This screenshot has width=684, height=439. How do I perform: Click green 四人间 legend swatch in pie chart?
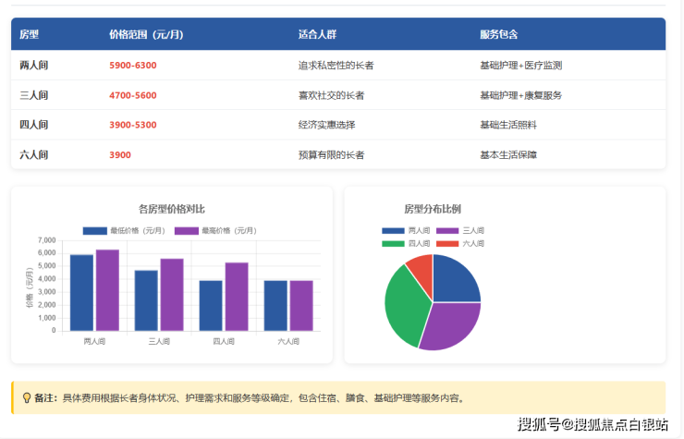click(393, 243)
